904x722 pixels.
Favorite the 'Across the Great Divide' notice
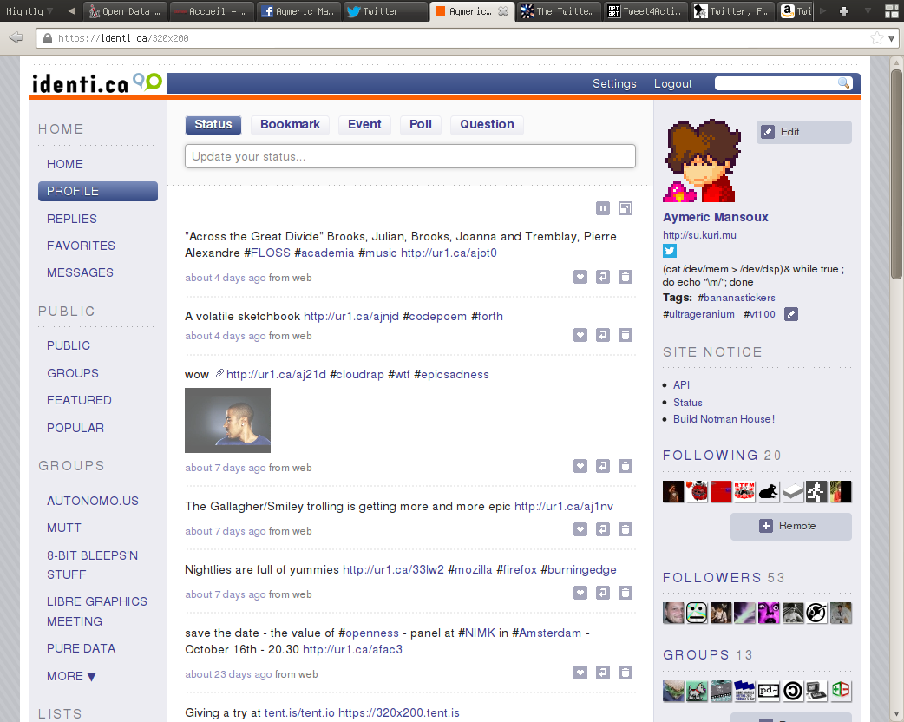click(x=580, y=278)
